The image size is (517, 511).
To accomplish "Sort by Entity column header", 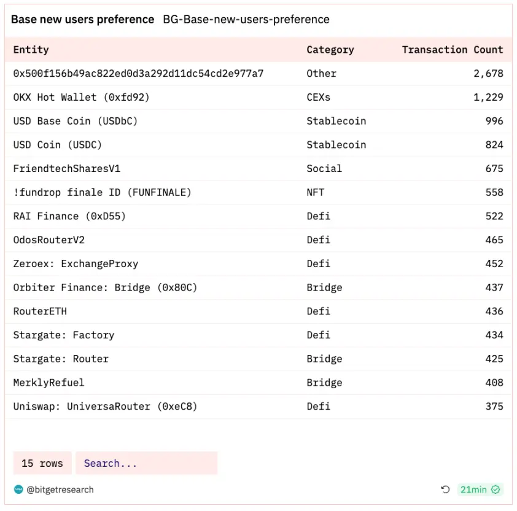I will point(31,50).
